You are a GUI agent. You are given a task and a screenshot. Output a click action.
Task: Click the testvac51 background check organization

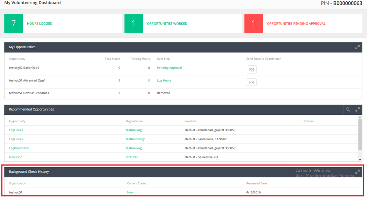[16, 192]
